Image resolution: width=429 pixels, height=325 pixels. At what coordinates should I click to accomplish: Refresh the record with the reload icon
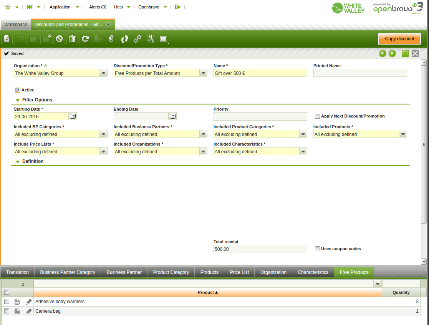tap(85, 39)
